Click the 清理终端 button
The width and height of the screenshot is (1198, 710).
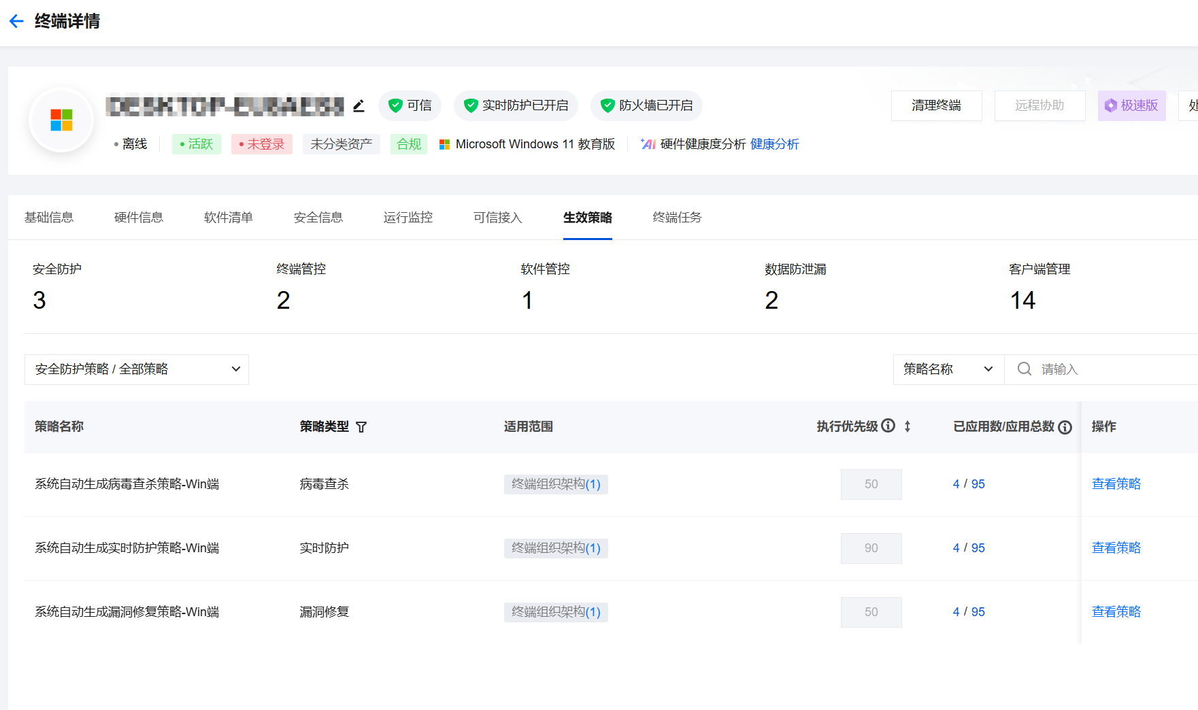(x=936, y=105)
